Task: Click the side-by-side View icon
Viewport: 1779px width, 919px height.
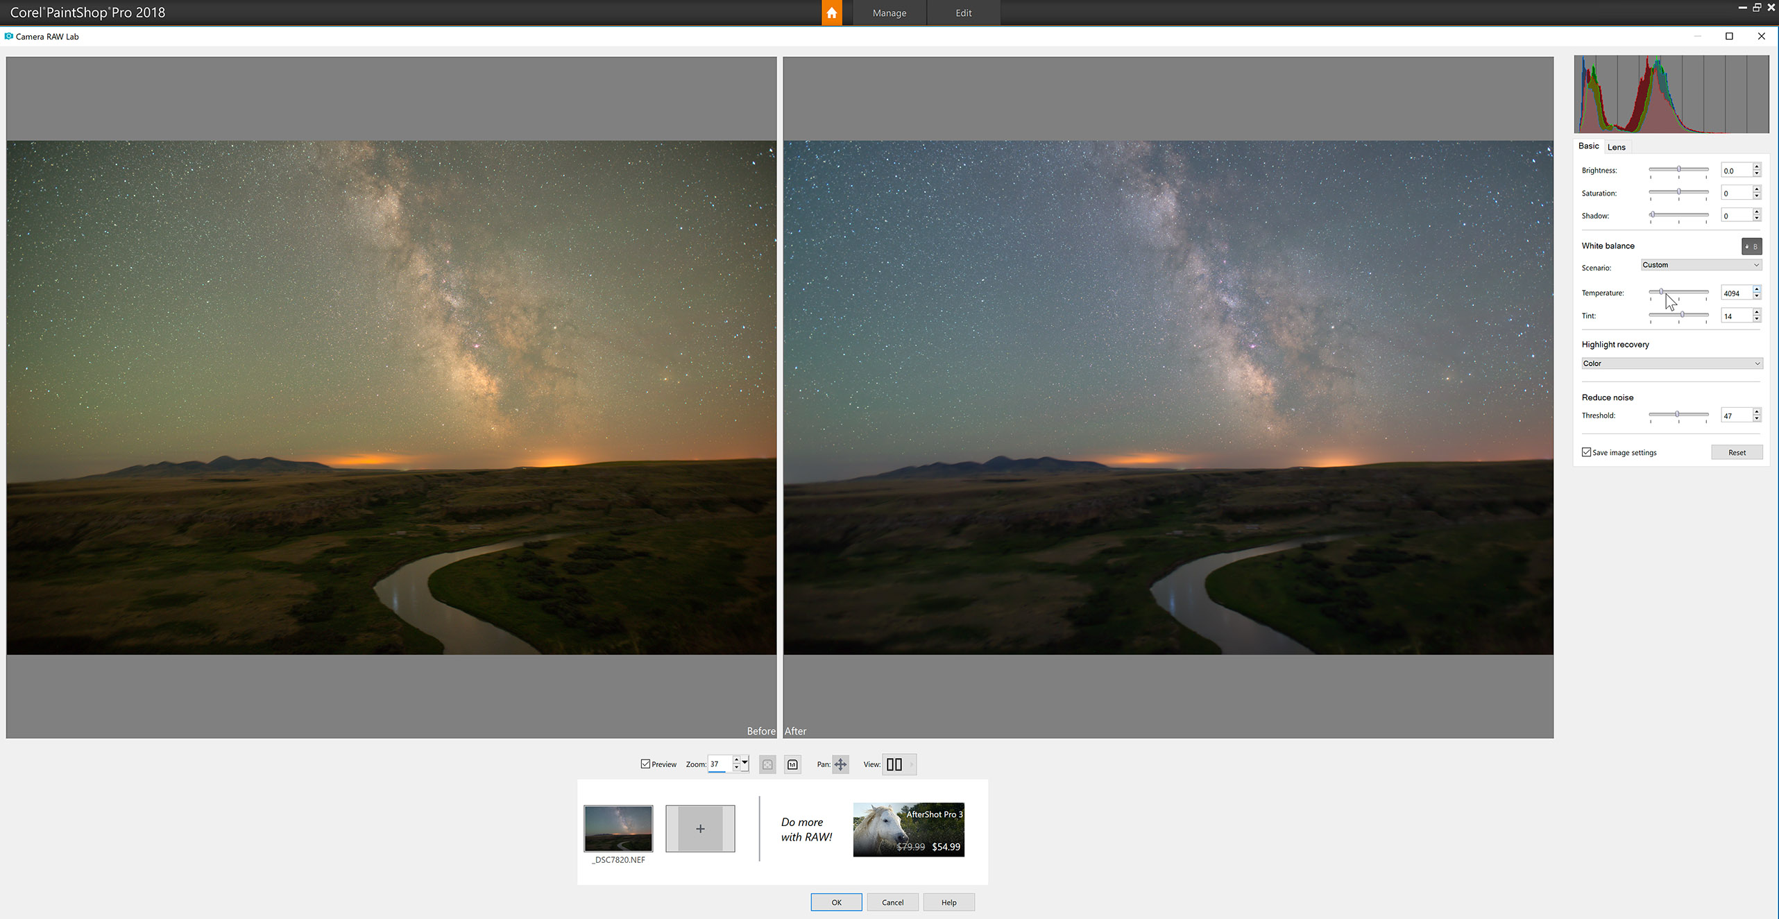Action: (894, 764)
